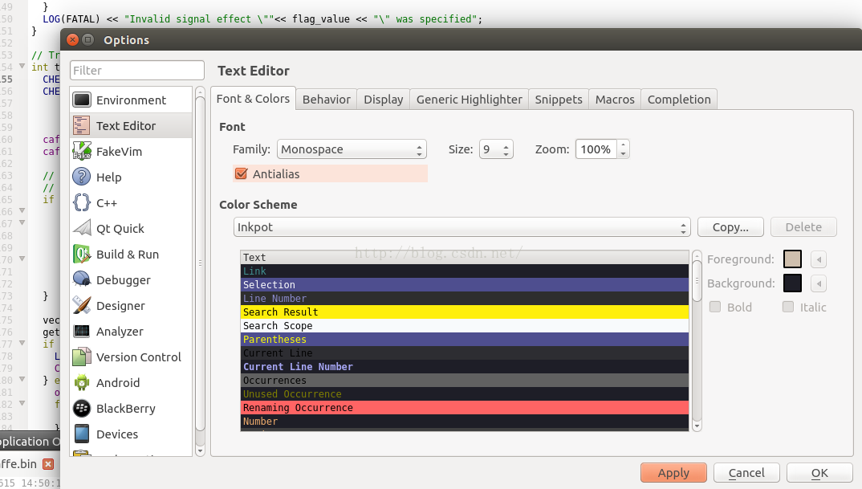Click the Cancel button

click(746, 473)
